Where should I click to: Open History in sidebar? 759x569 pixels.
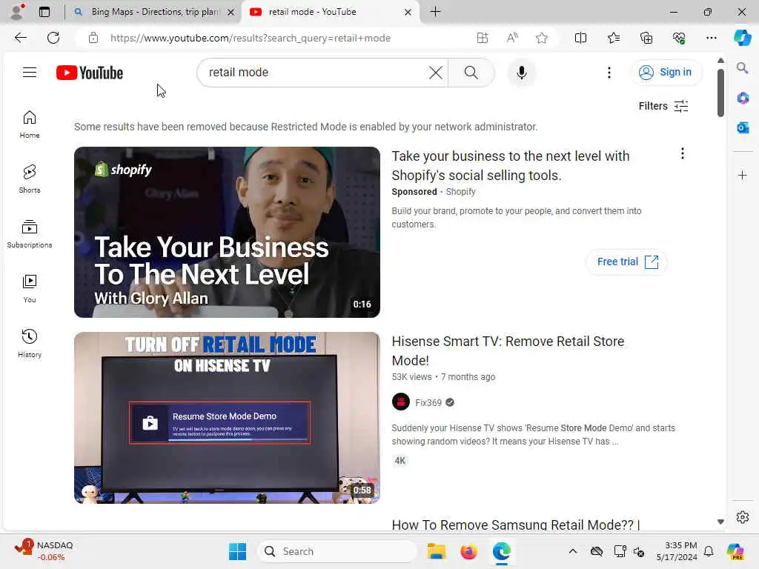click(x=30, y=344)
